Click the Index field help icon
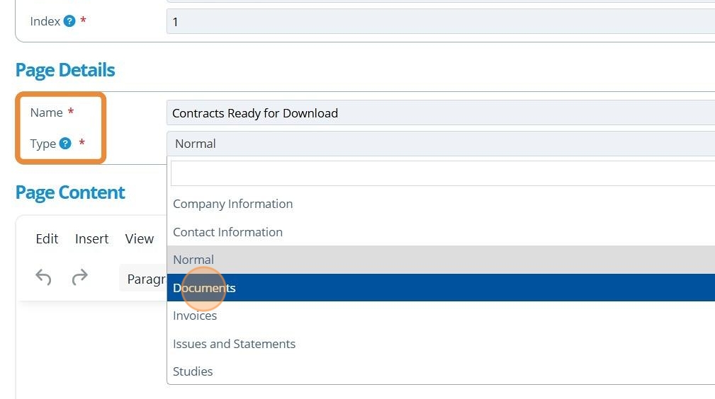 69,22
